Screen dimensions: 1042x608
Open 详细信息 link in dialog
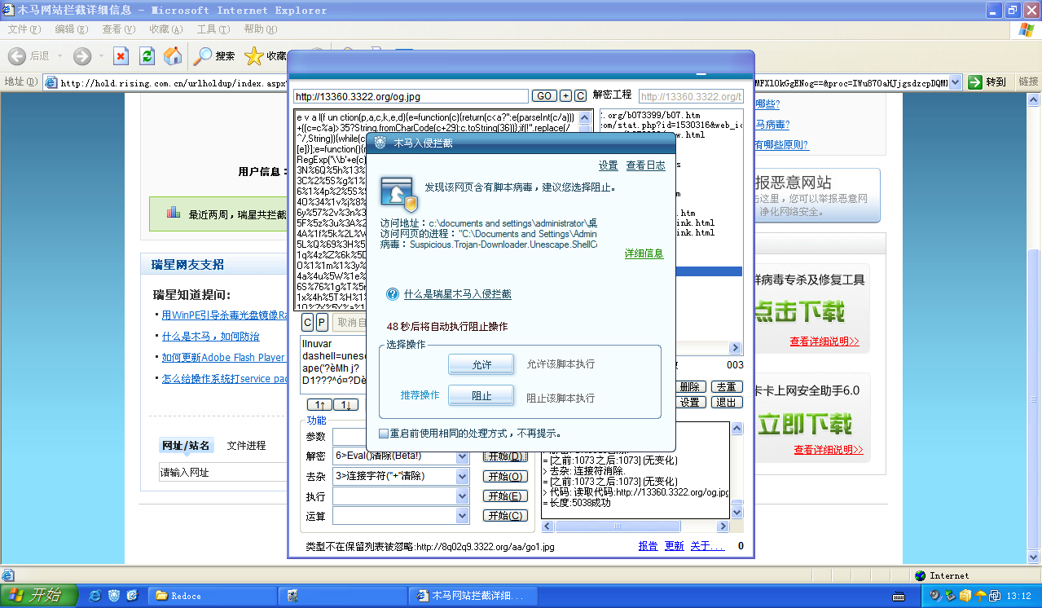(x=644, y=253)
